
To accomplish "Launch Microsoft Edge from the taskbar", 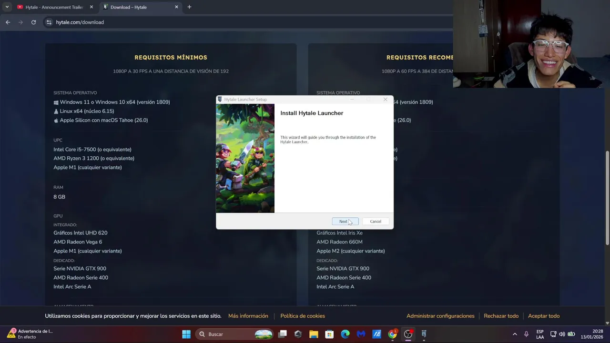I will click(x=345, y=334).
